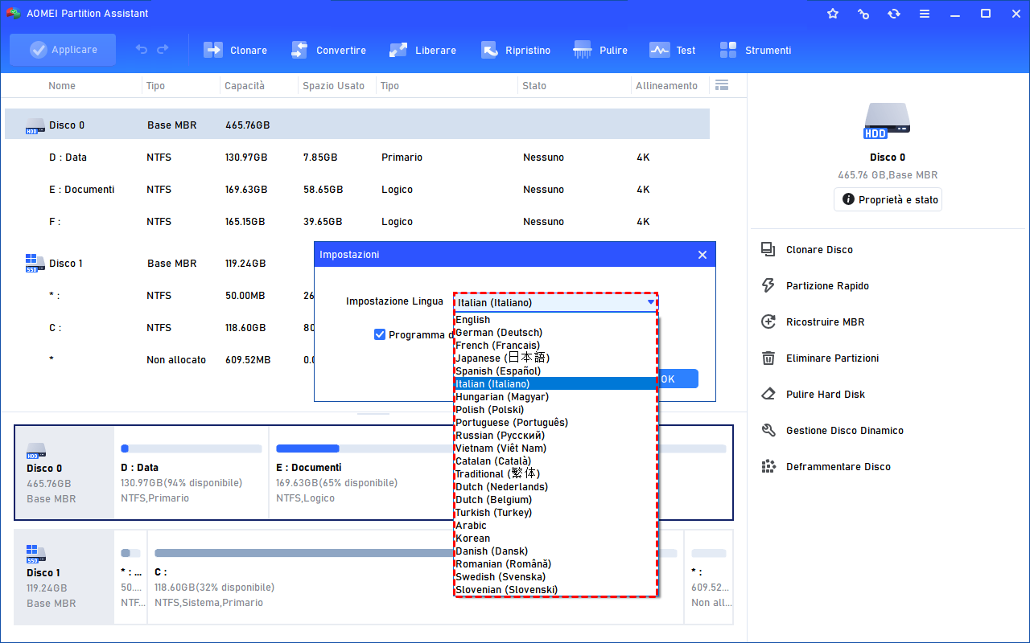Choose Polish (Polski) from the list
The image size is (1030, 643).
[556, 410]
